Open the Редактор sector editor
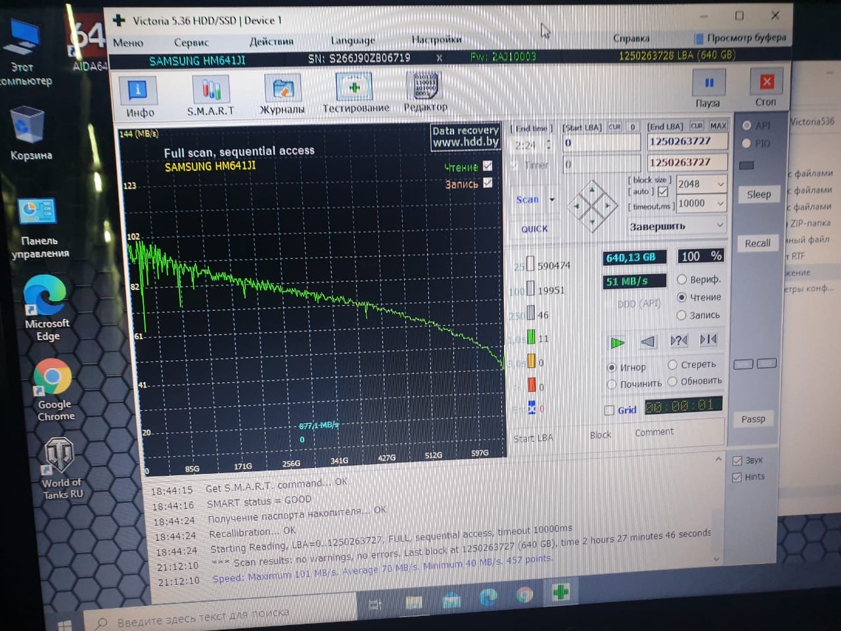Screen dimensions: 841x631 tap(425, 91)
